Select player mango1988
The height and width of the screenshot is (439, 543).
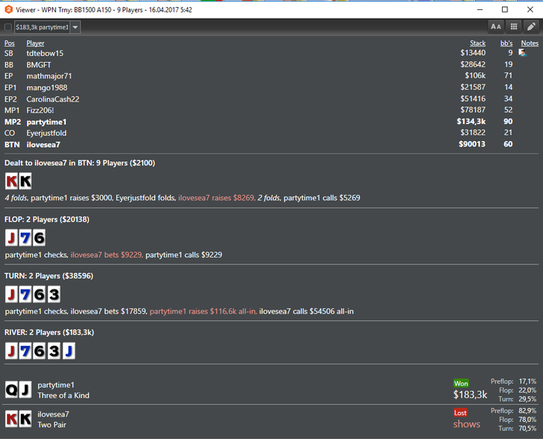[x=47, y=88]
